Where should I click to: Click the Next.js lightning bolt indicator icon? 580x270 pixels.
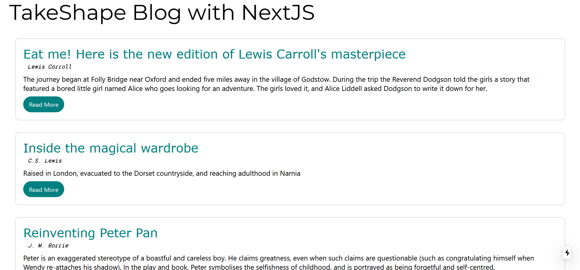coord(567,253)
